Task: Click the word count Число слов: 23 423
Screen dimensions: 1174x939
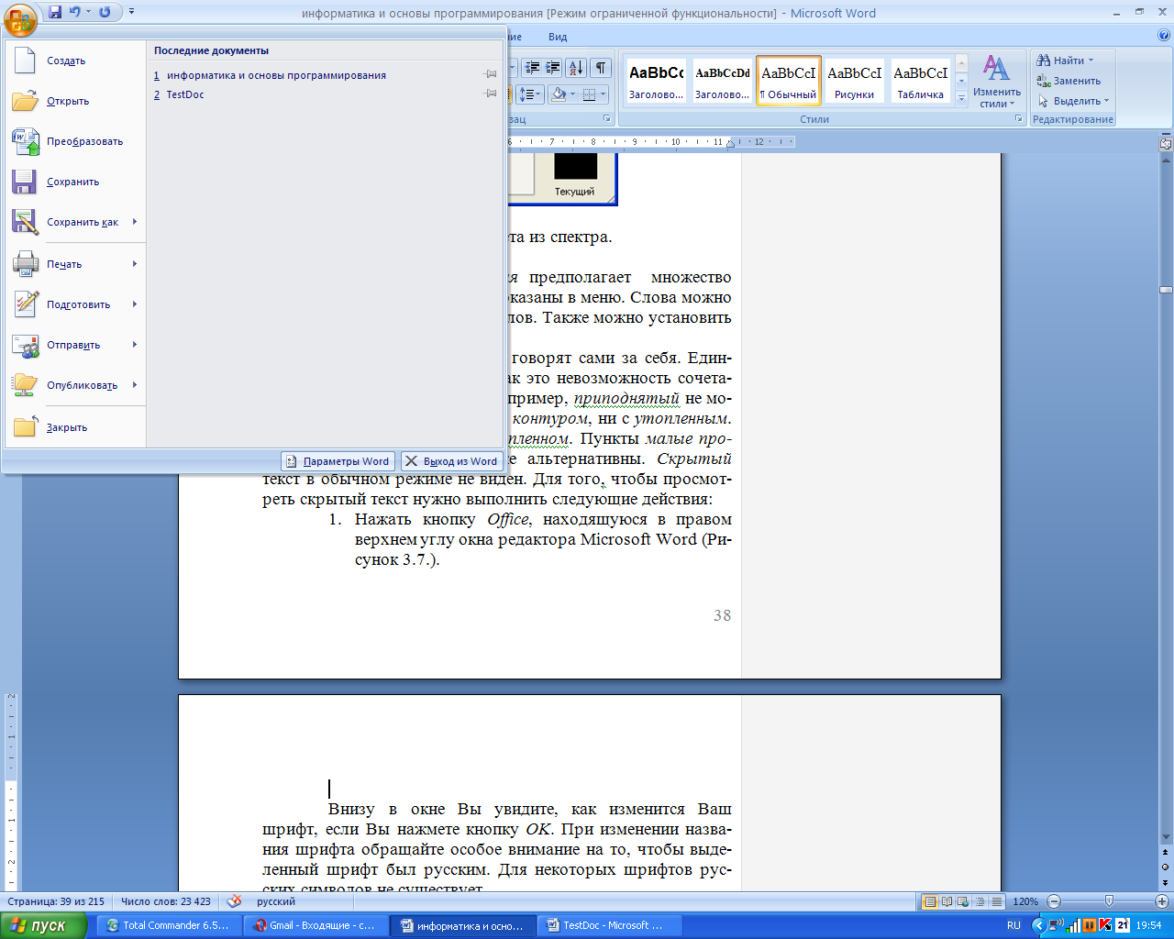Action: pyautogui.click(x=166, y=901)
